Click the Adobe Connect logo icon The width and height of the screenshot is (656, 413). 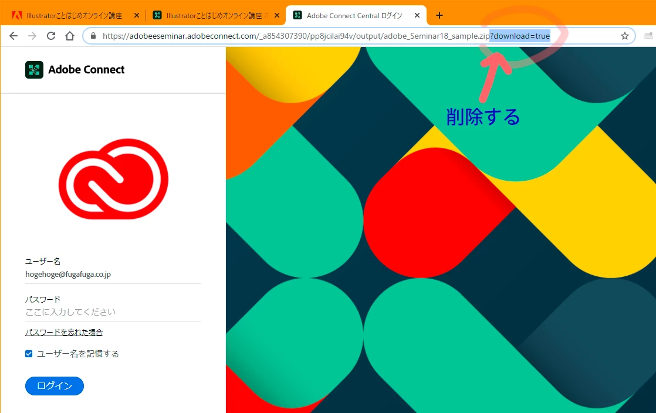tap(34, 69)
